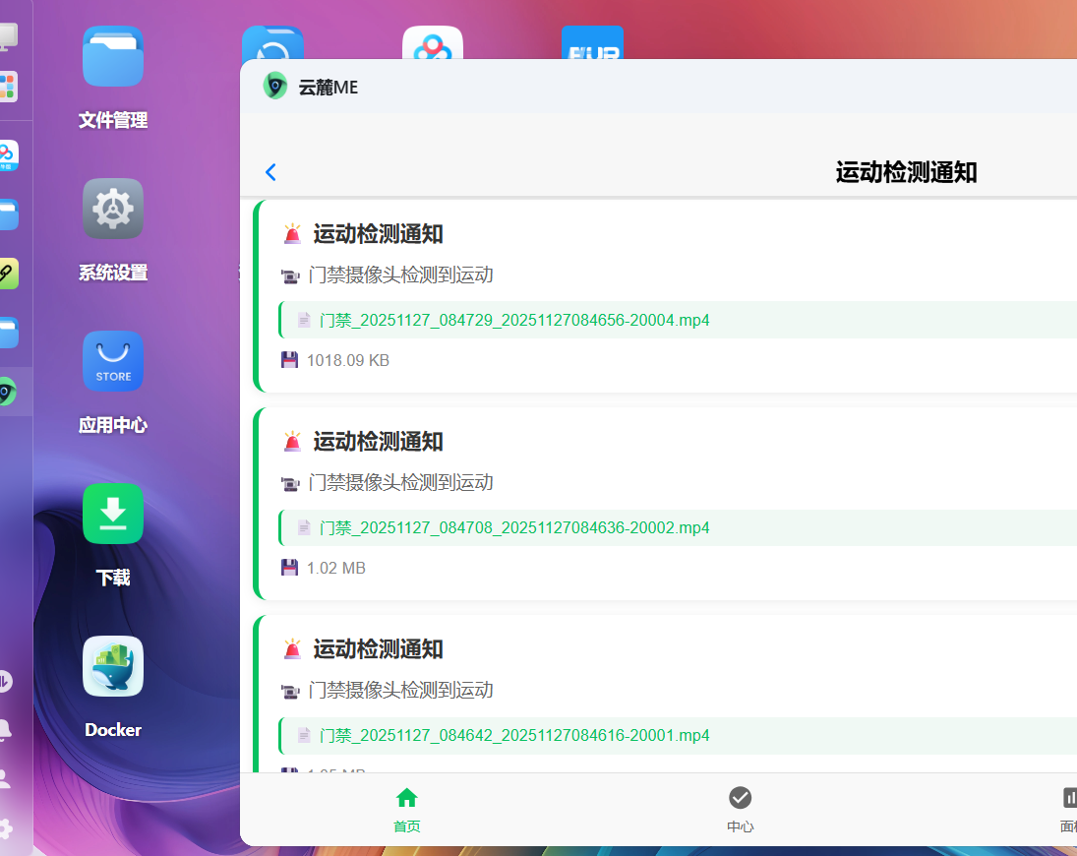Go back with the blue chevron arrow
Viewport: 1077px width, 856px height.
pos(270,172)
